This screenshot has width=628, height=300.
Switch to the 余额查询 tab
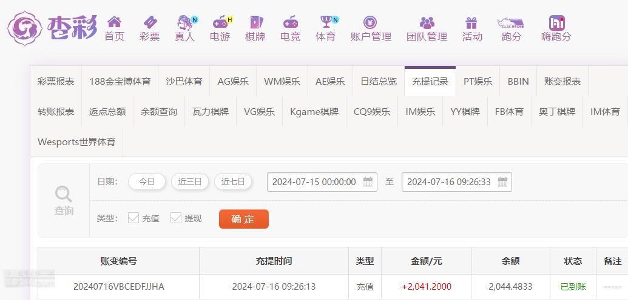click(158, 111)
